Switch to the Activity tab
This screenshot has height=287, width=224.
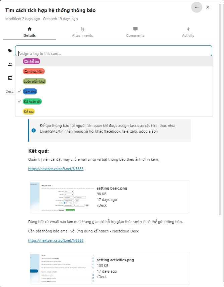[x=188, y=33]
